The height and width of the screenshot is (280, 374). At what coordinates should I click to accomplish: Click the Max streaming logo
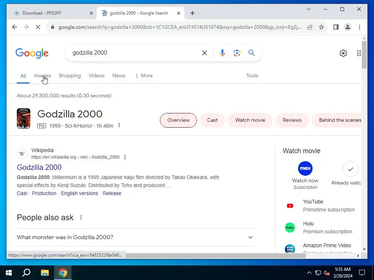[305, 168]
